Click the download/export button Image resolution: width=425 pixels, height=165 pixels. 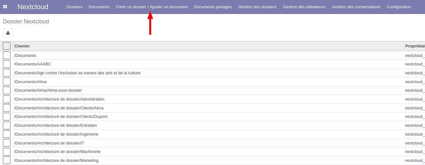point(8,33)
